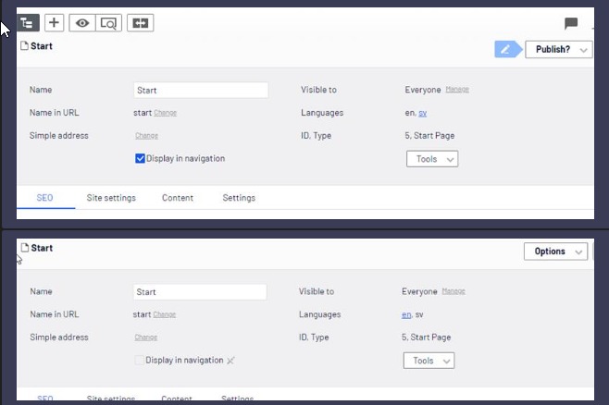Click the sv language link in top panel
This screenshot has width=609, height=405.
pyautogui.click(x=423, y=113)
